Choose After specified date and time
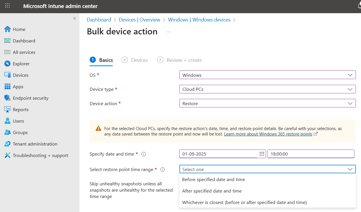 (x=212, y=191)
